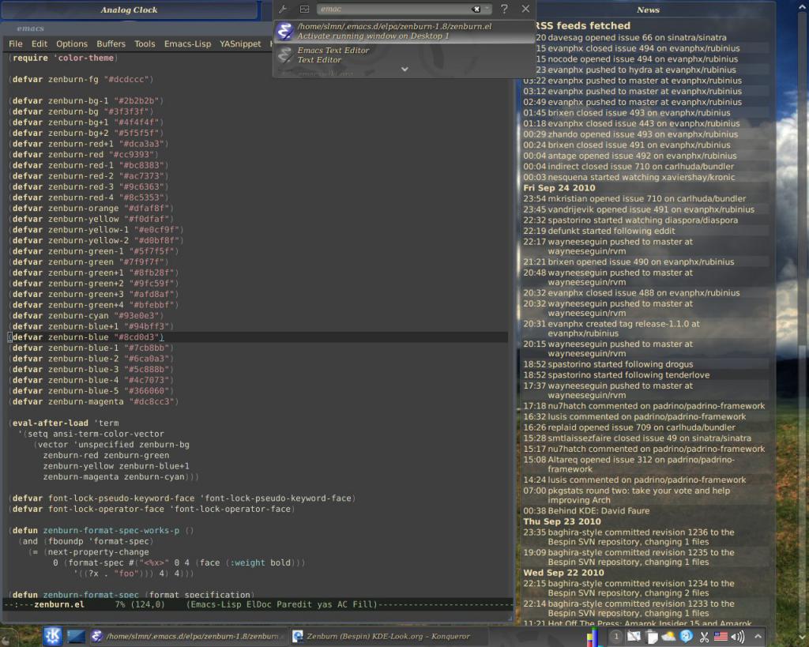
Task: Clear the KRunner search text
Action: pyautogui.click(x=476, y=9)
